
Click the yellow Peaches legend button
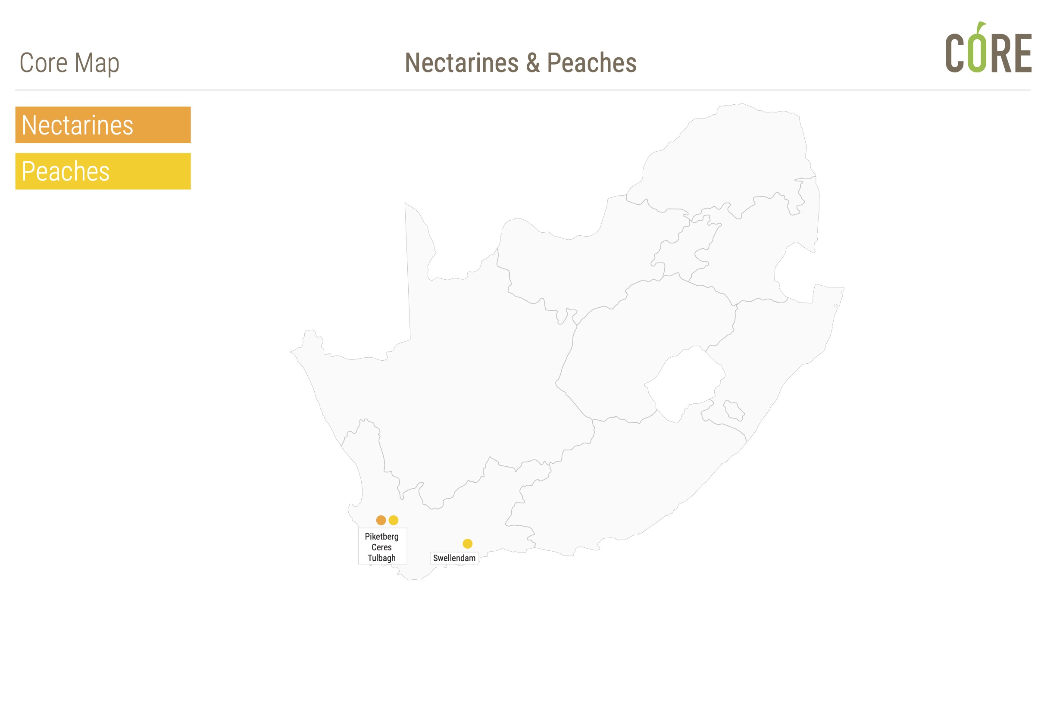point(103,171)
